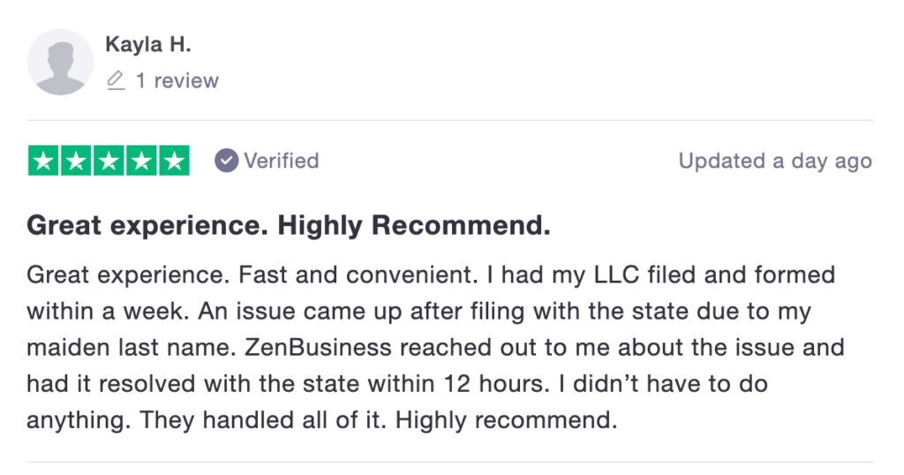The height and width of the screenshot is (475, 904).
Task: Open the Kayla H. reviewer profile name
Action: (148, 44)
